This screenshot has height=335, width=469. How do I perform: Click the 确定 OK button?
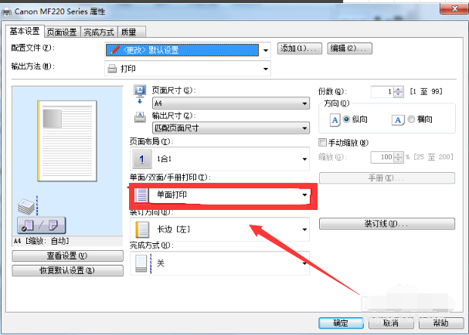(x=341, y=323)
